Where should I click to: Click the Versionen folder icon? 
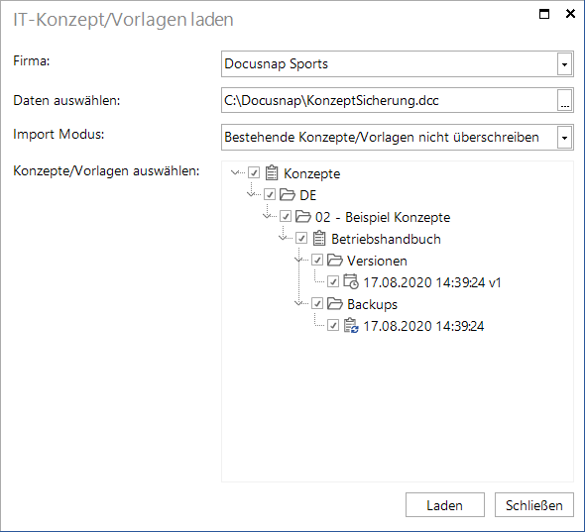point(335,260)
